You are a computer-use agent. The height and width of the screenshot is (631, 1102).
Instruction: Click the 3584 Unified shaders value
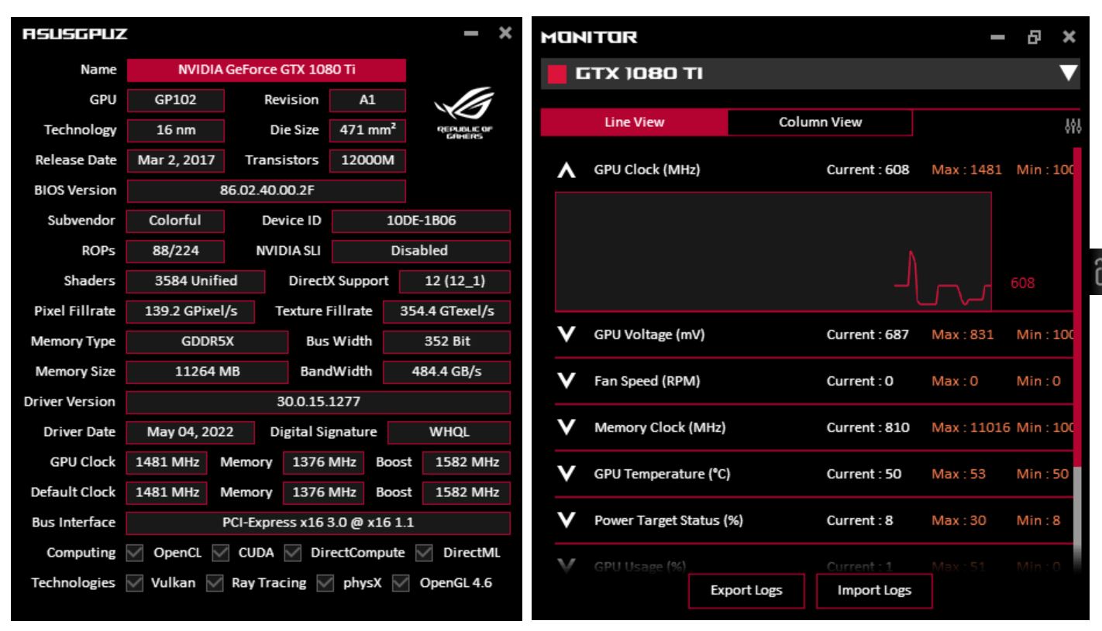point(196,281)
